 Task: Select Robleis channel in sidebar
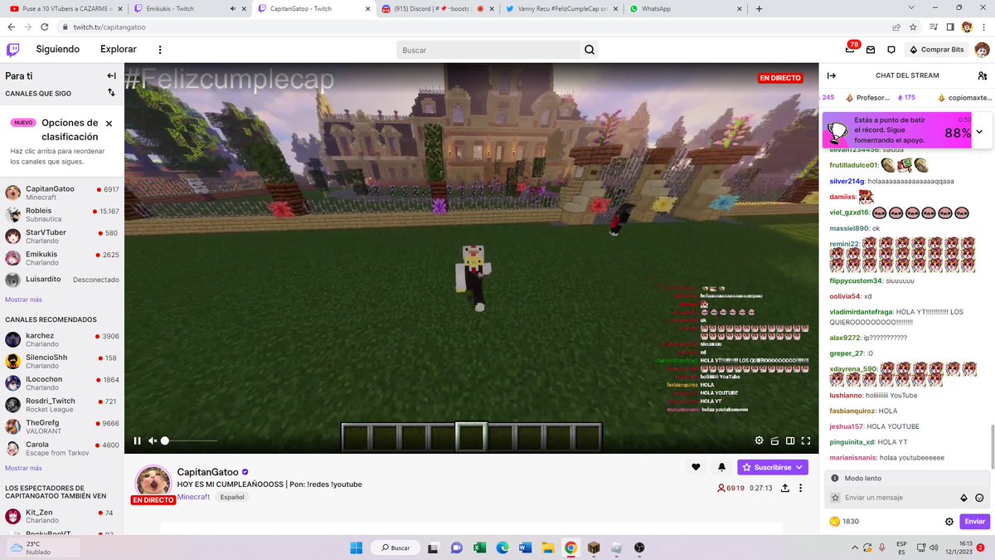pos(62,215)
